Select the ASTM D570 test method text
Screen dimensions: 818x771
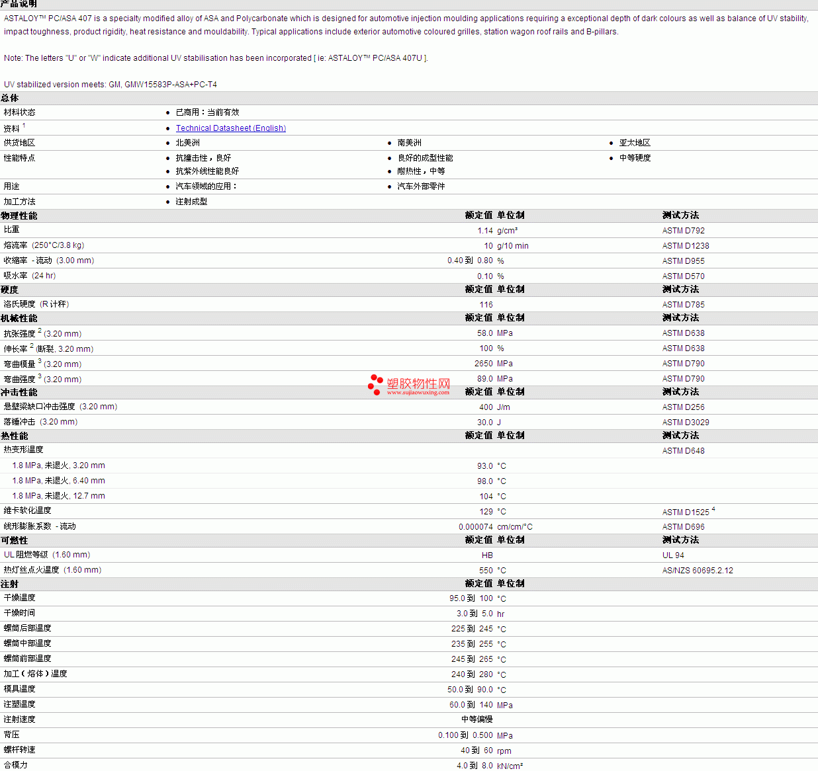click(684, 276)
